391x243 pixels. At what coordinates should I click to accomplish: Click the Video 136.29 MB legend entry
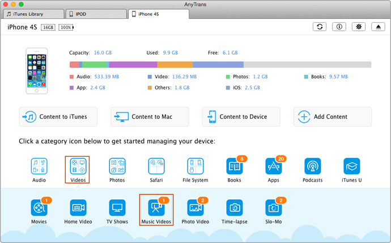[x=172, y=77]
